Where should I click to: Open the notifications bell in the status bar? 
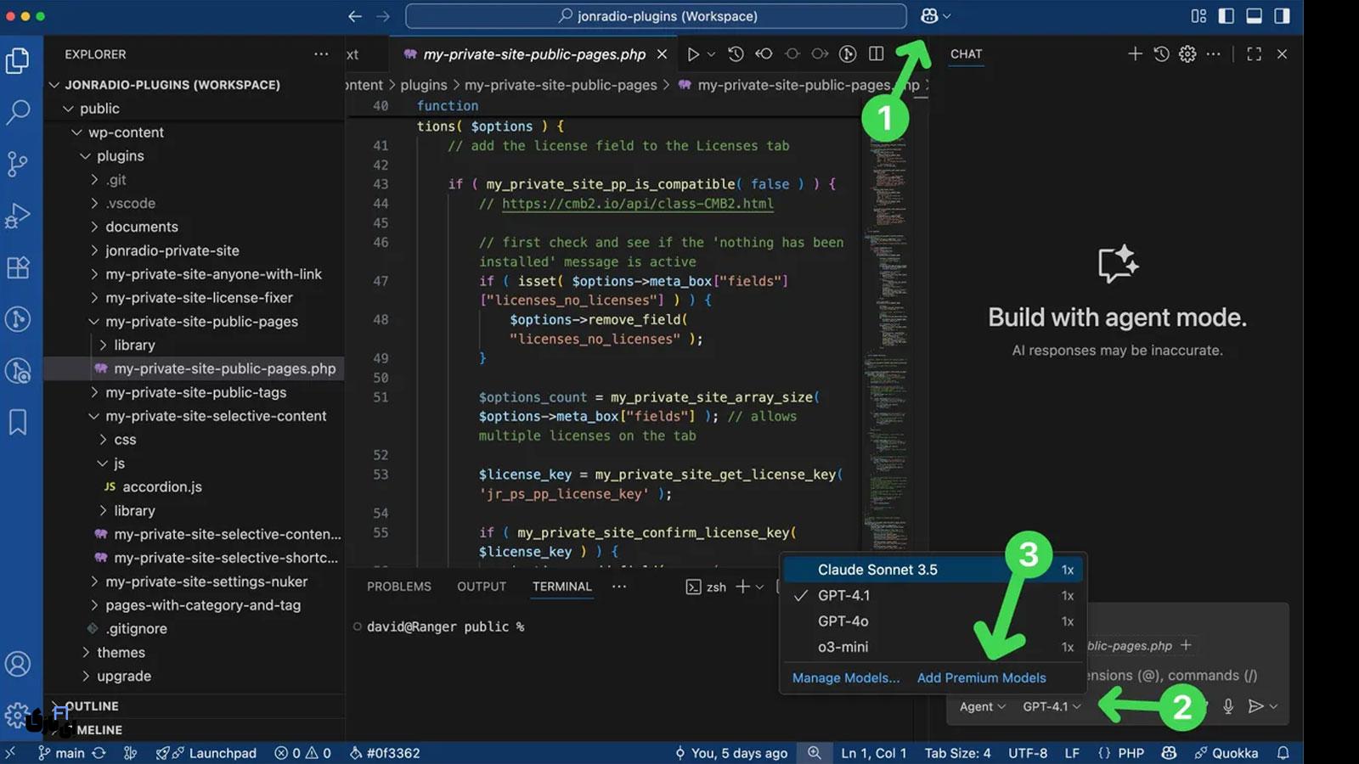click(x=1282, y=752)
